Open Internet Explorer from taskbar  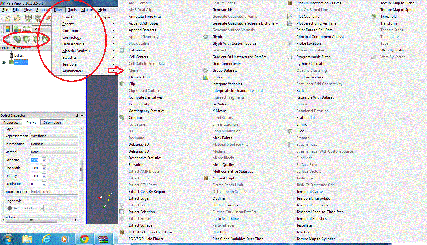[46, 239]
